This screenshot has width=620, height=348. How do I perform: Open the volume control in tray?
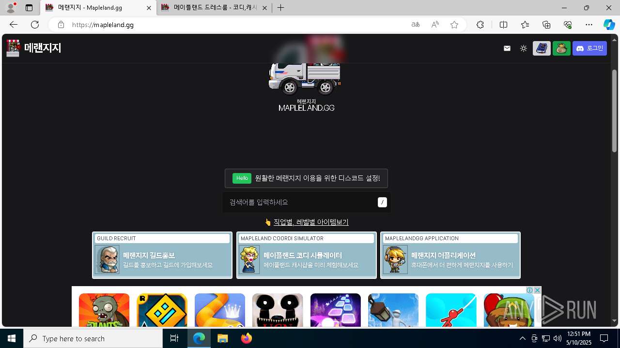(558, 338)
